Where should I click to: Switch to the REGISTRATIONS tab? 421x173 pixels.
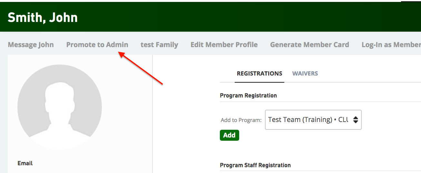[x=259, y=74]
